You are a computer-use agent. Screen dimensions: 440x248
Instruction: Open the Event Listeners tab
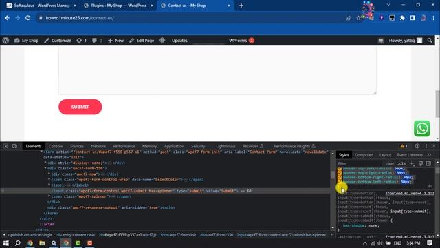tap(410, 155)
